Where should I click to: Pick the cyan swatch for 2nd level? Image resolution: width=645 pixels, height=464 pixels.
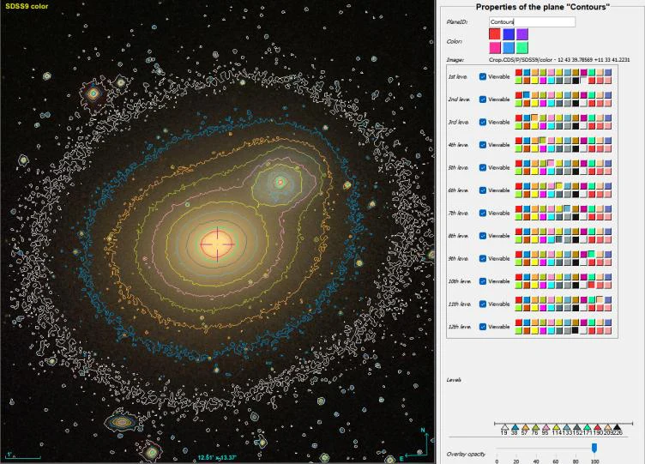552,103
